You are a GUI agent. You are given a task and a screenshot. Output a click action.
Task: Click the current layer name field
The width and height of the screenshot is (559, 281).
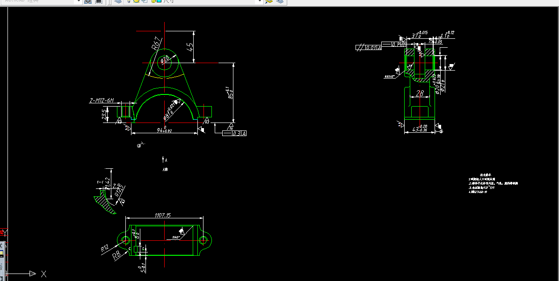tap(210, 1)
